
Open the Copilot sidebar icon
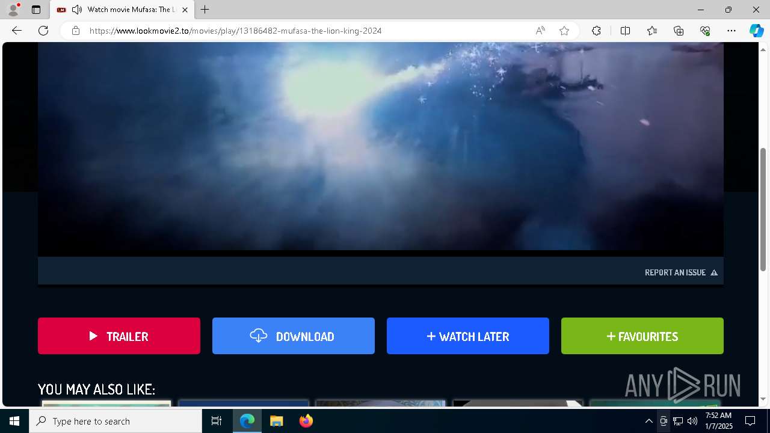756,31
